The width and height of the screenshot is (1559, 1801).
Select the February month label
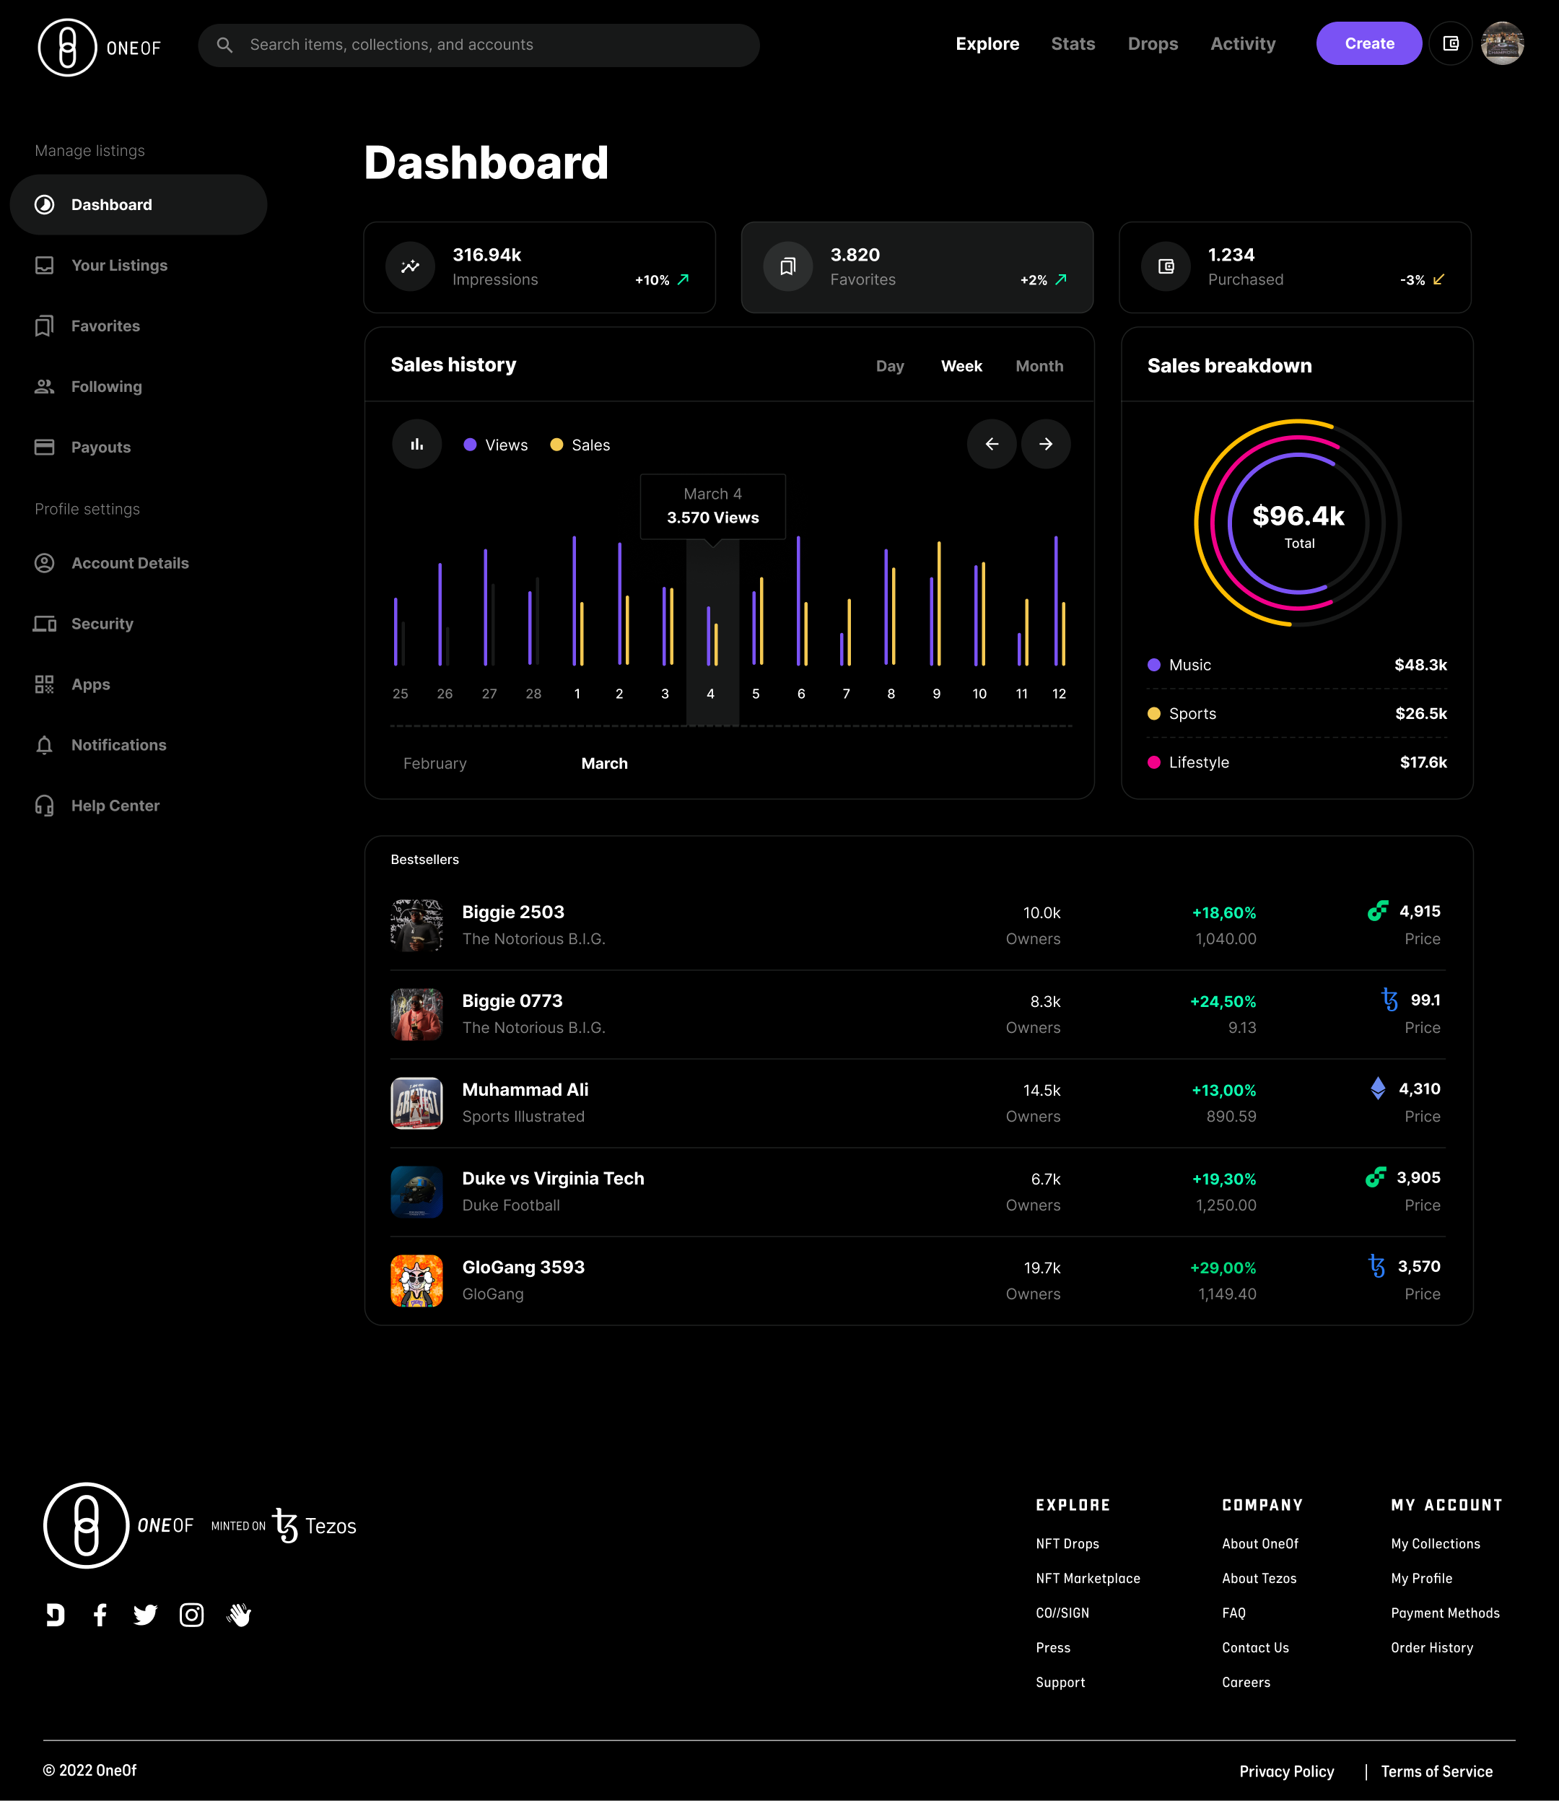coord(435,763)
